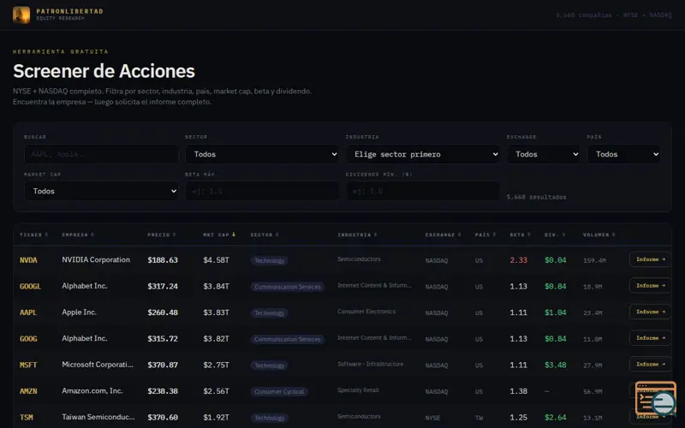Focus the Dividendo Mín input field
Image resolution: width=685 pixels, height=428 pixels.
point(423,191)
